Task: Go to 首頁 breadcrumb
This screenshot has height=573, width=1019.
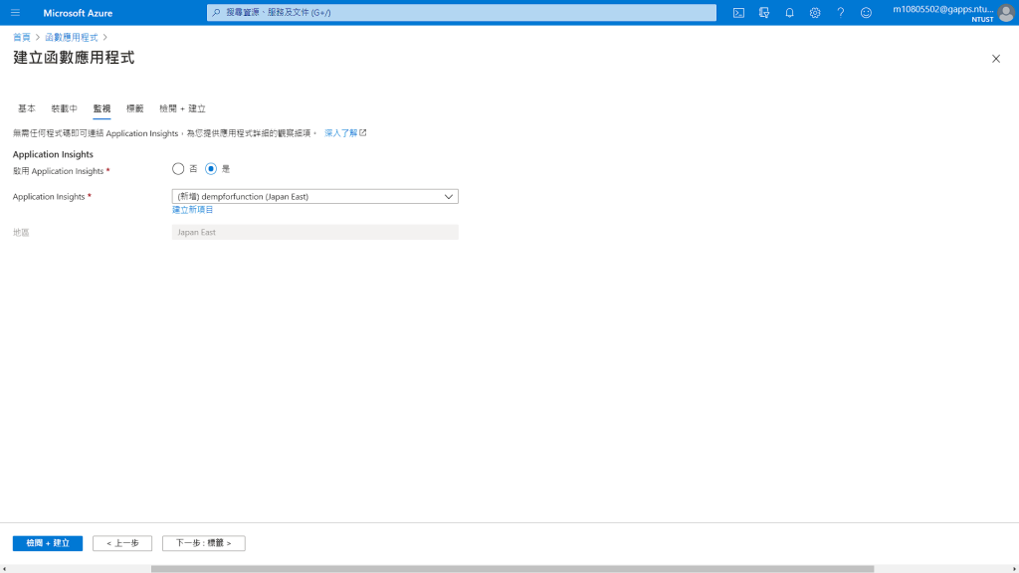Action: (22, 37)
